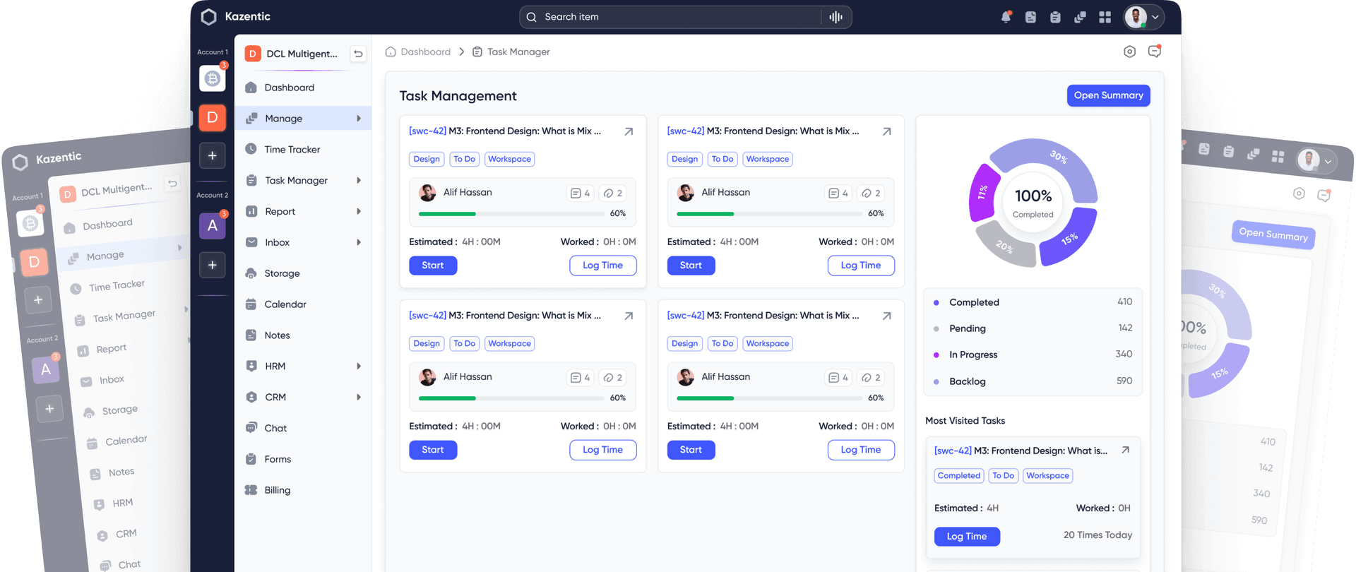
Task: Open the apps grid icon in top bar
Action: point(1105,17)
